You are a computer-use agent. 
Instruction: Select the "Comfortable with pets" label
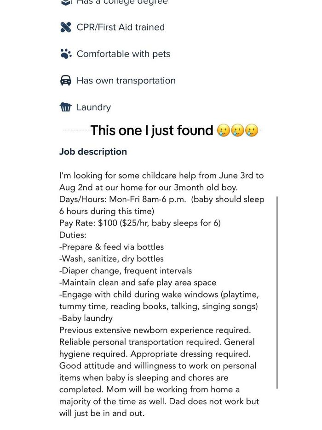click(x=123, y=54)
